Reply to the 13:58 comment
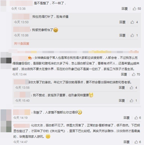The height and width of the screenshot is (145, 144). [122, 88]
